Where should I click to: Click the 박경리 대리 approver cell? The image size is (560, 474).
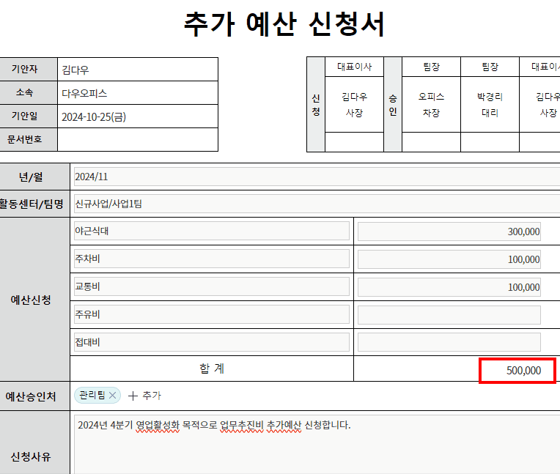[490, 105]
